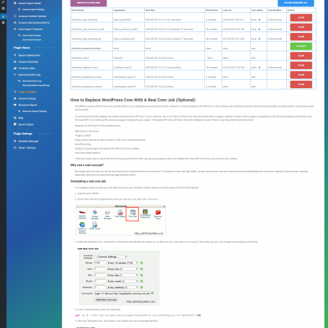Click the Amazon Debug icon

[15, 98]
